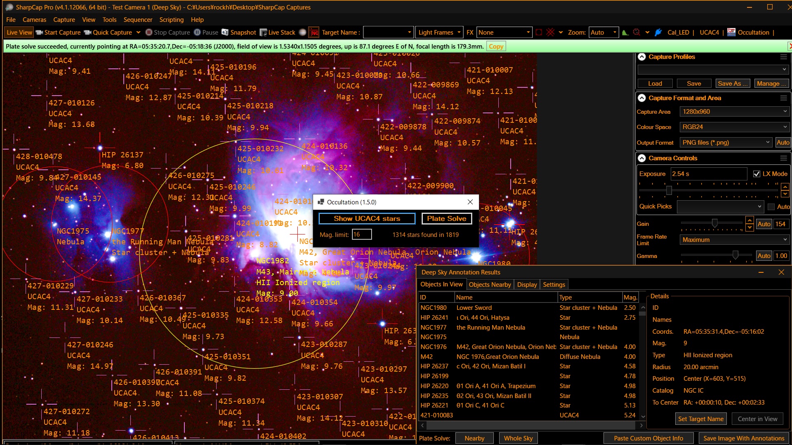Switch to the Settings tab in annotation results
792x445 pixels.
554,285
